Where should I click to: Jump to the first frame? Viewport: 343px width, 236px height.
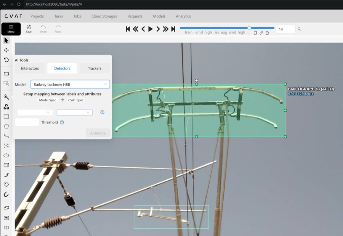tap(128, 29)
